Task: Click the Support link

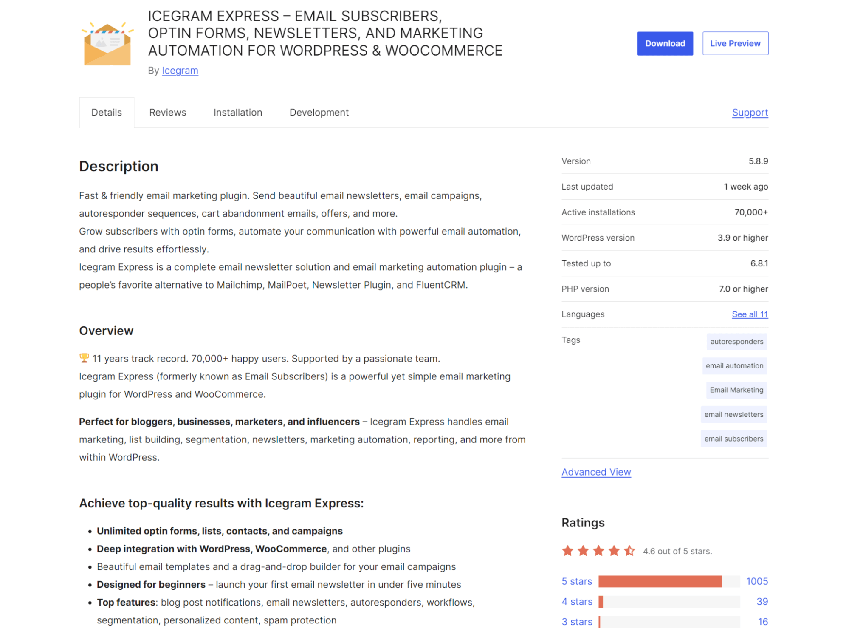Action: click(750, 113)
